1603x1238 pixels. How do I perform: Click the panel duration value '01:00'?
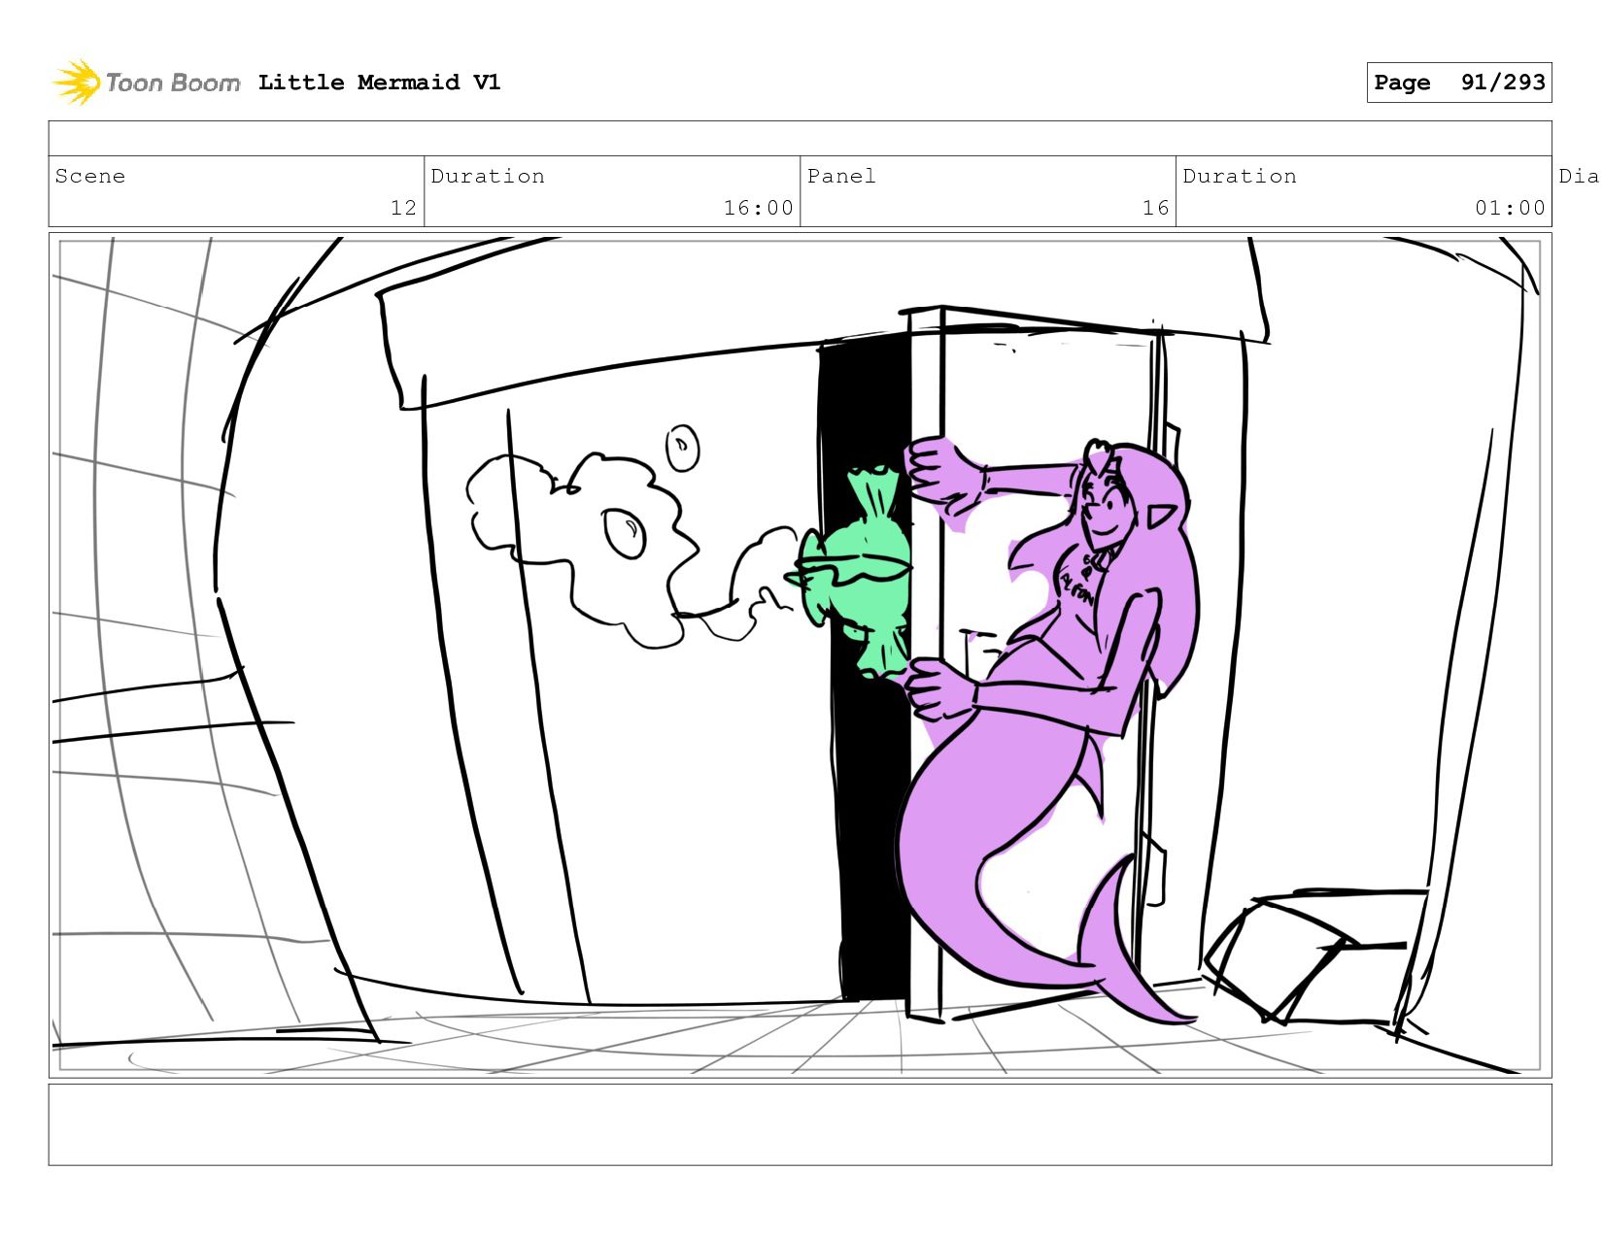(1510, 208)
